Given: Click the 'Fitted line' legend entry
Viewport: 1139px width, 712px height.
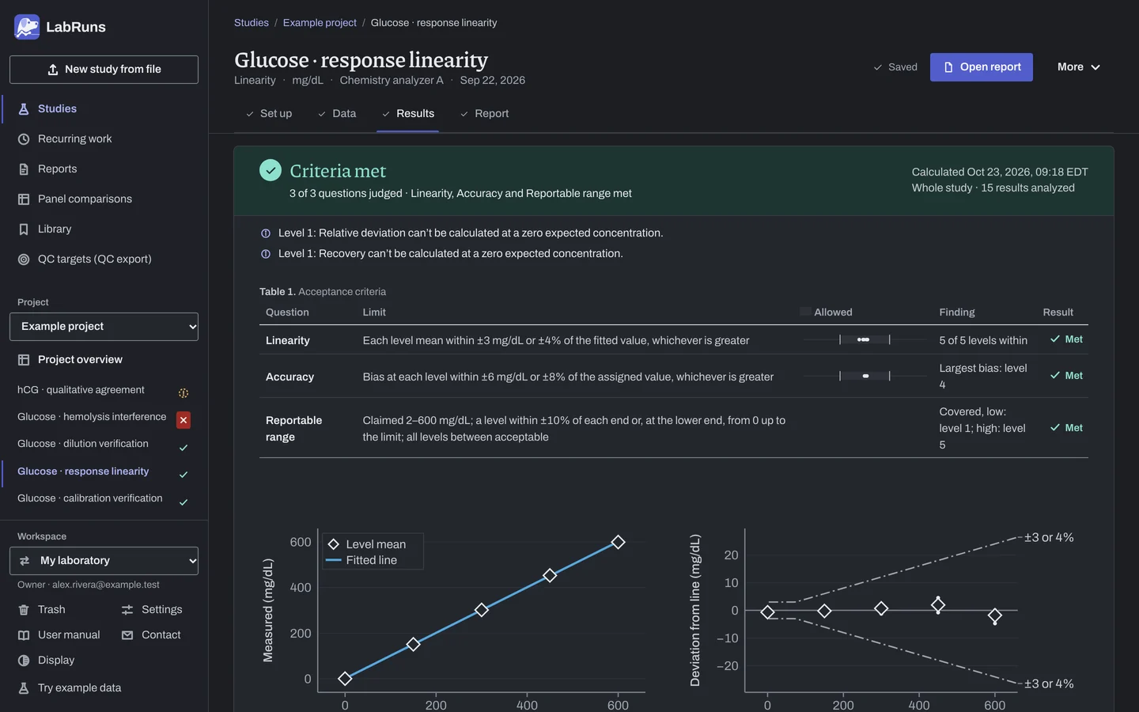Looking at the screenshot, I should click(x=372, y=560).
